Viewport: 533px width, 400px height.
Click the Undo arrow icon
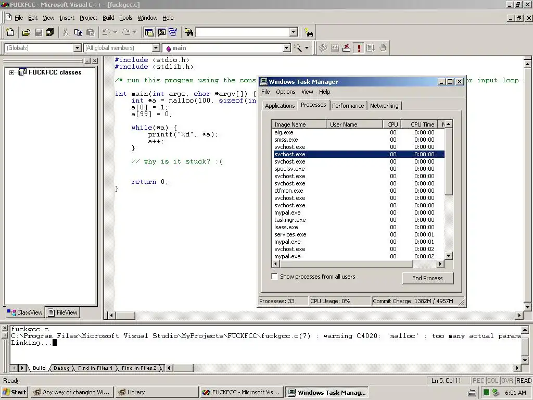pos(106,32)
